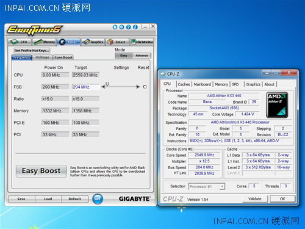Decrease FSB with the slider left arrow
Screen dimensions: 305x229
pyautogui.click(x=103, y=87)
